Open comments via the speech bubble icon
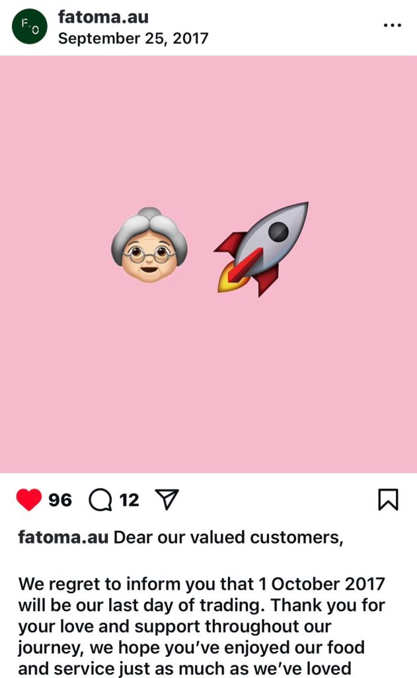 point(100,500)
